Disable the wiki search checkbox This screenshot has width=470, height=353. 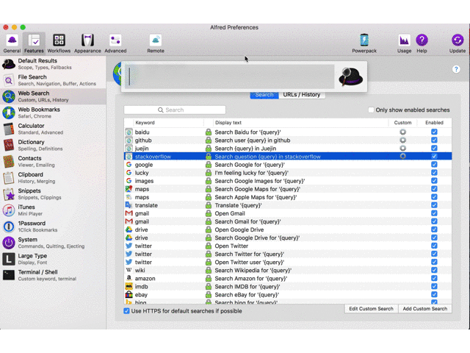pyautogui.click(x=434, y=270)
